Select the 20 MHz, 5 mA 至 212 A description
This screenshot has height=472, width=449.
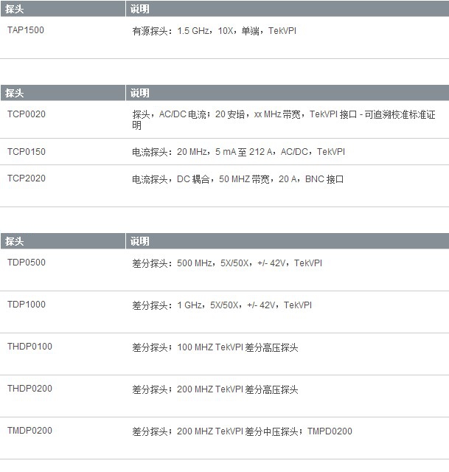pos(238,152)
